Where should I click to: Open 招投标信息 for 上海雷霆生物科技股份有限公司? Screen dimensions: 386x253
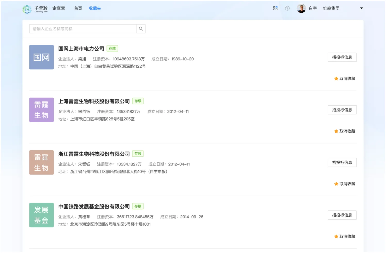click(342, 110)
